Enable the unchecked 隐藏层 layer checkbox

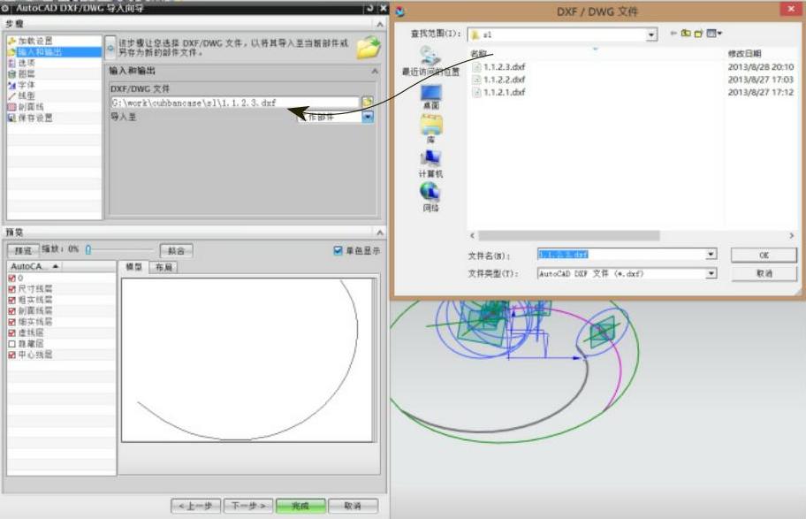[x=11, y=344]
